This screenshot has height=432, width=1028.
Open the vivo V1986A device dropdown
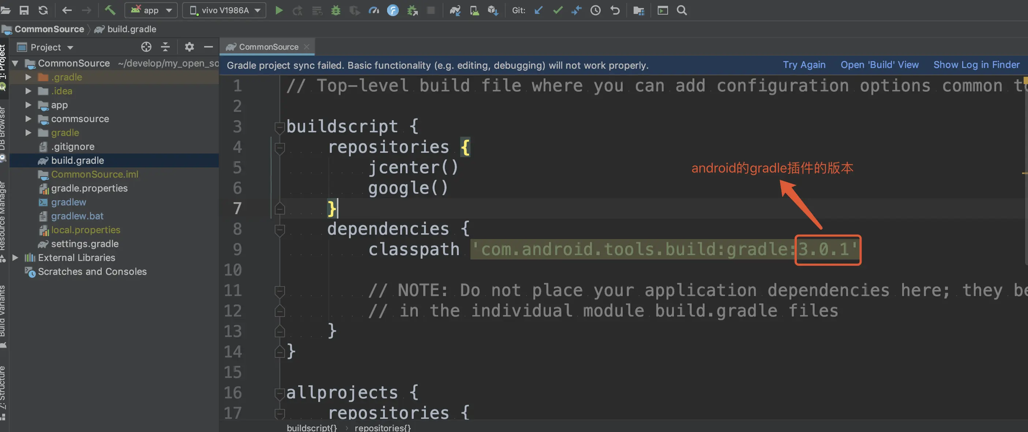pos(225,10)
